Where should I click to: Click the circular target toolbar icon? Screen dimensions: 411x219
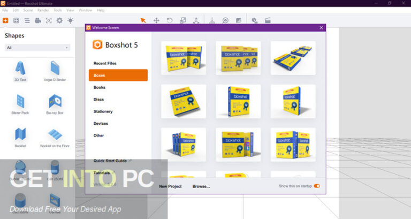point(225,20)
